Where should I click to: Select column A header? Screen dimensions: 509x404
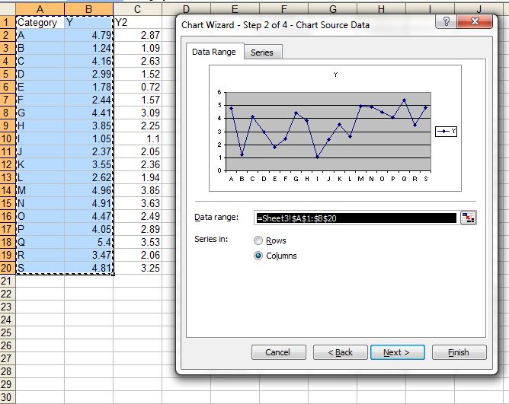40,9
